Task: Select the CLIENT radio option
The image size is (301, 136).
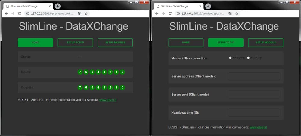Action: [248, 58]
